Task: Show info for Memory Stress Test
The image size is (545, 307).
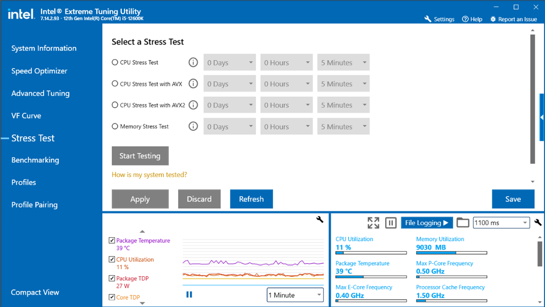Action: pyautogui.click(x=193, y=127)
